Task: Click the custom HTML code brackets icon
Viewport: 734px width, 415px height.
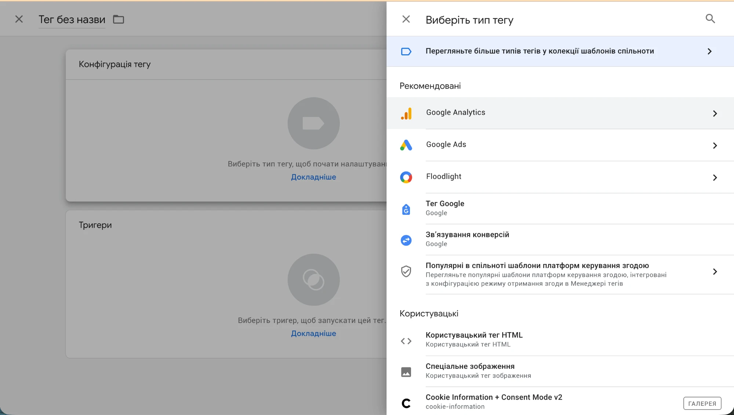Action: [x=406, y=341]
